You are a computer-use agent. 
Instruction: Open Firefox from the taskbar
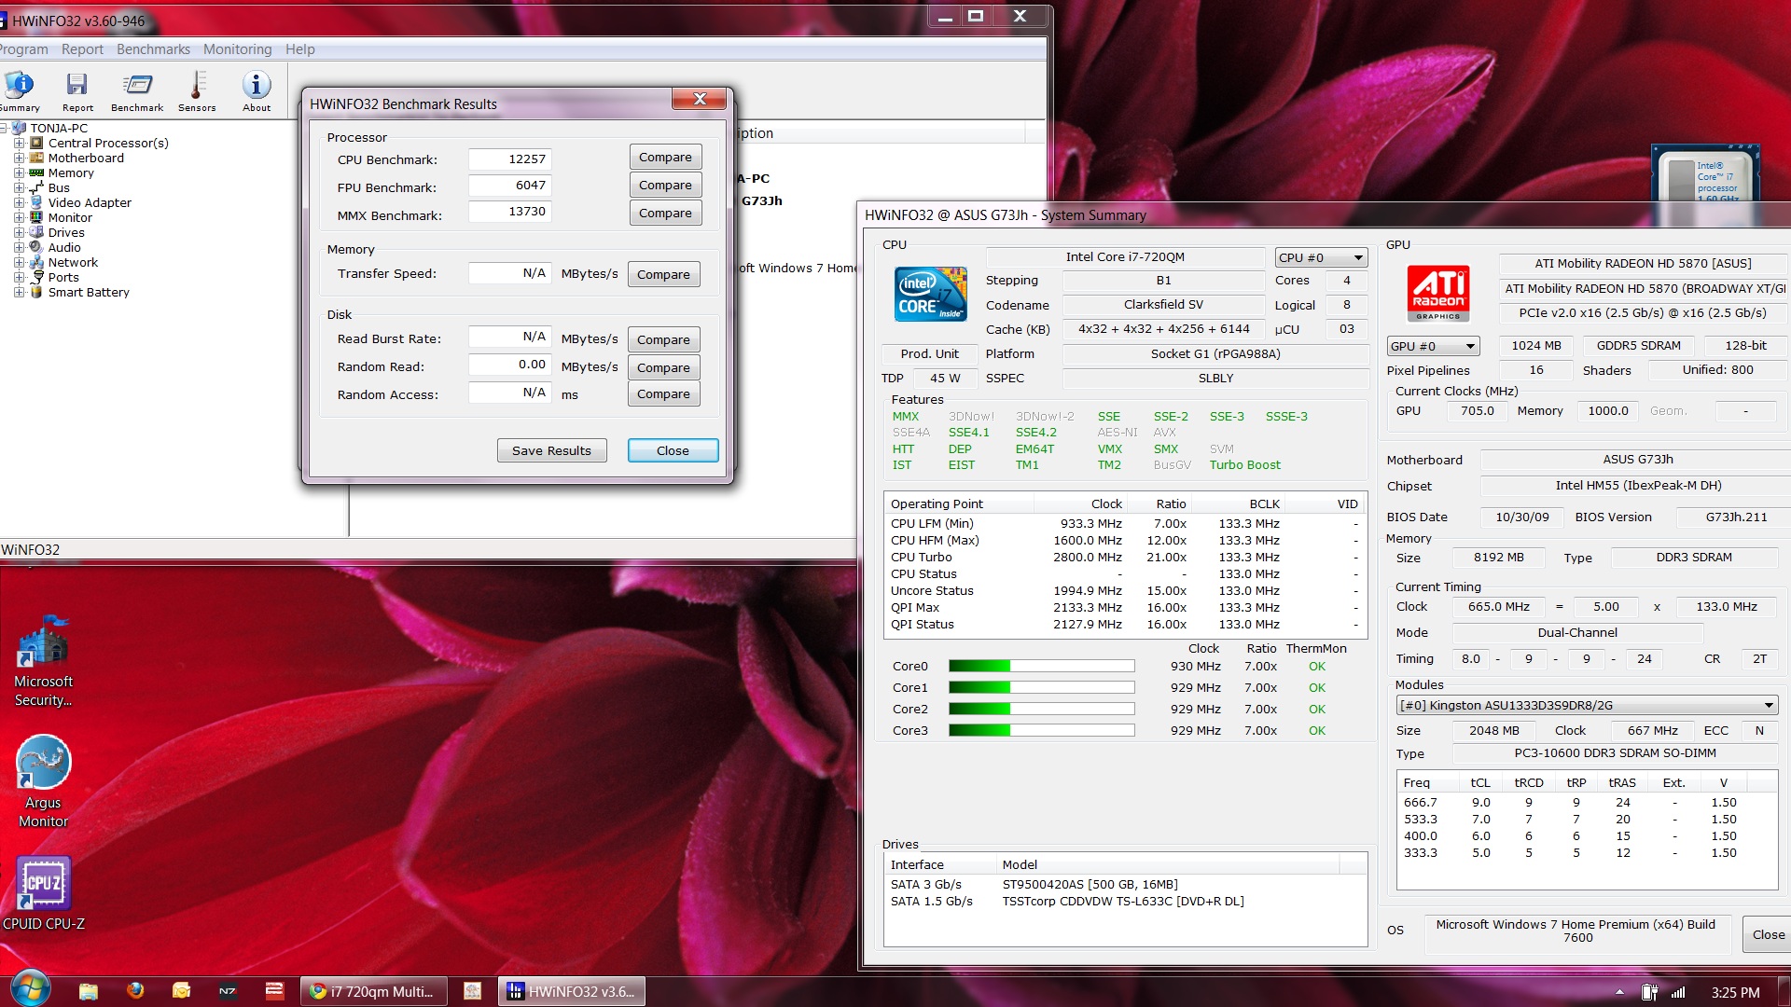point(135,991)
